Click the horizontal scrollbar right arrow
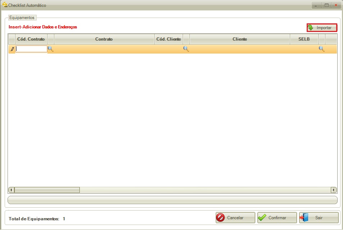 (334, 190)
